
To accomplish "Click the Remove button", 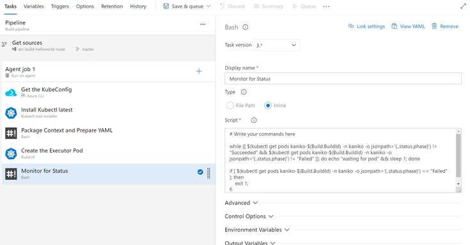I will [x=445, y=26].
